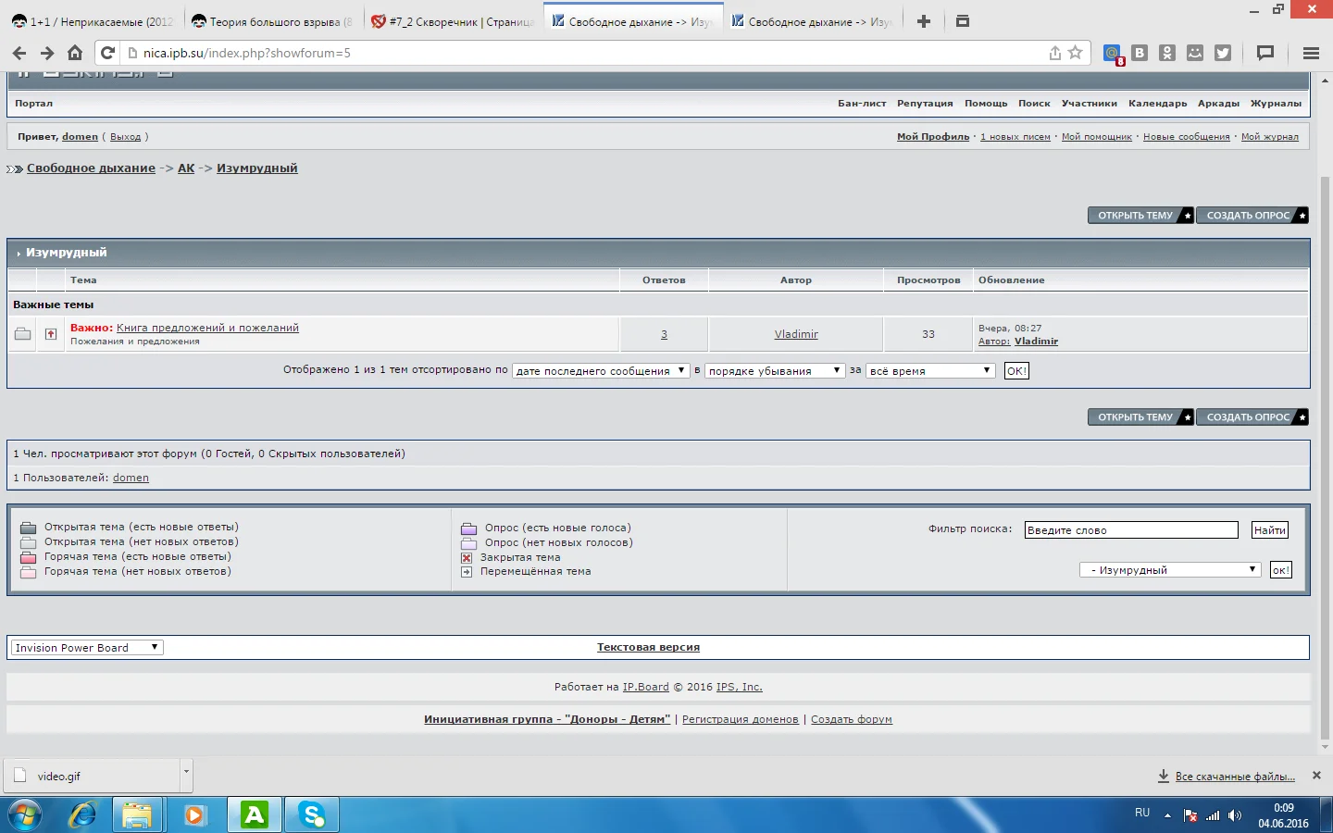Click folder icon of Книга предложений topic
This screenshot has width=1333, height=833.
[23, 334]
